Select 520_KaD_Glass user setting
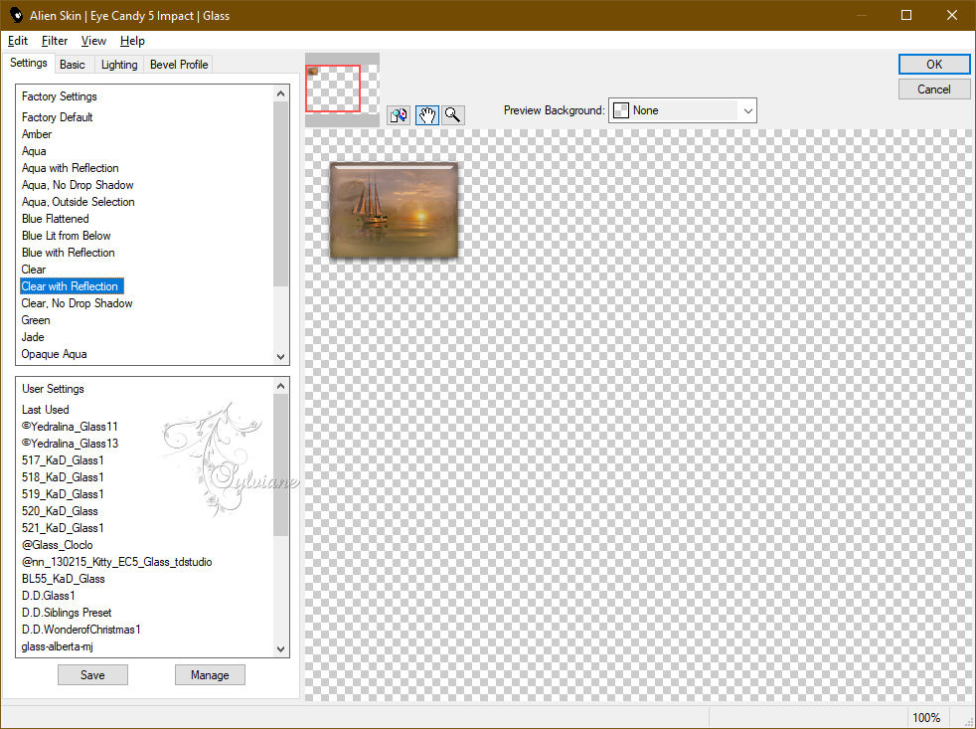Screen dimensions: 976x729 60,510
